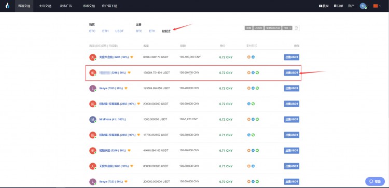Open MrsFiona merchant profile link
389x188 pixels.
click(x=113, y=120)
